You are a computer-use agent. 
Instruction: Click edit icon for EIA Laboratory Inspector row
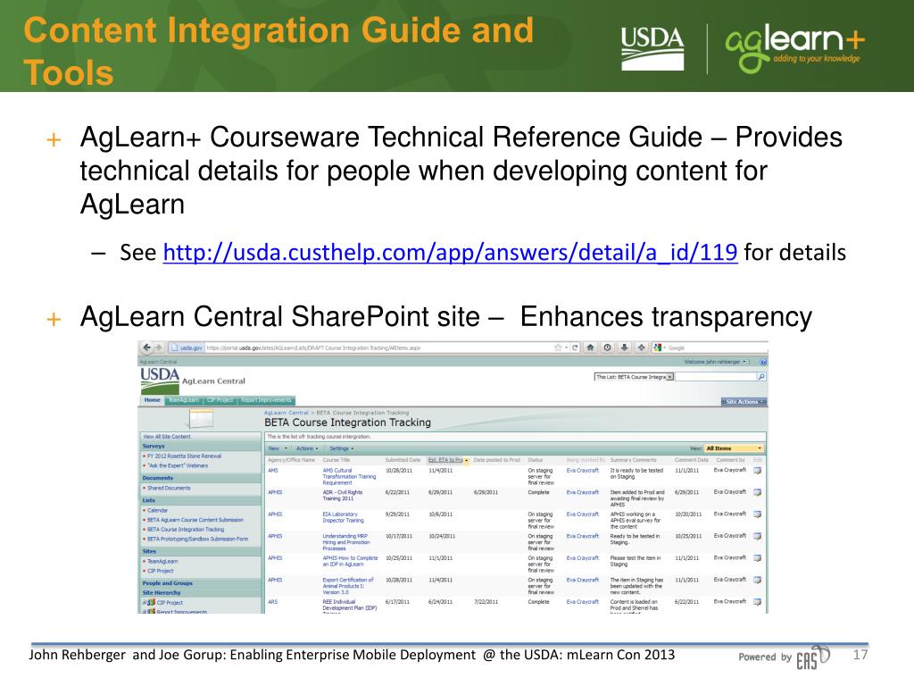(x=757, y=514)
